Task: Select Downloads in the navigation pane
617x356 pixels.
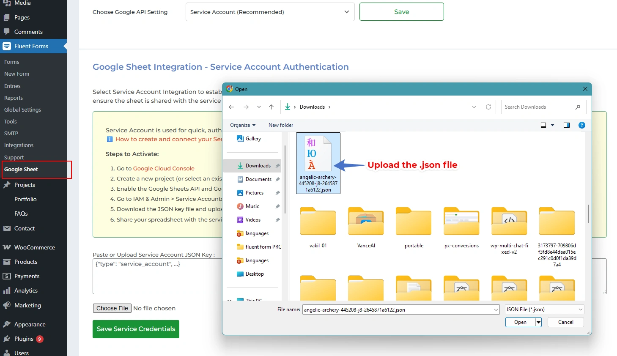Action: click(258, 166)
